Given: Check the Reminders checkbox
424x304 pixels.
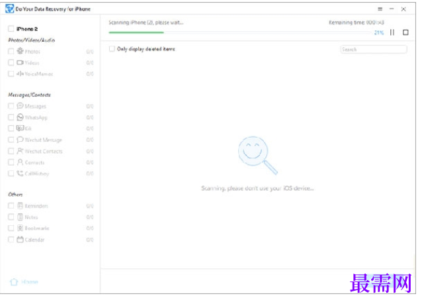Looking at the screenshot, I should [11, 206].
